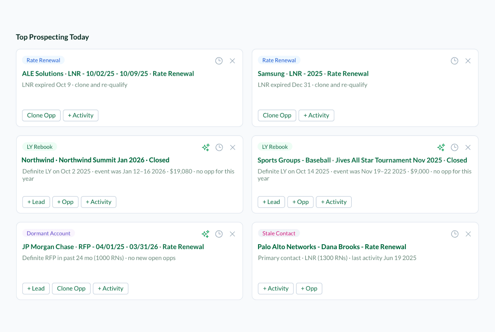This screenshot has width=495, height=332.
Task: Dismiss the JP Morgan Chase card
Action: coord(232,234)
